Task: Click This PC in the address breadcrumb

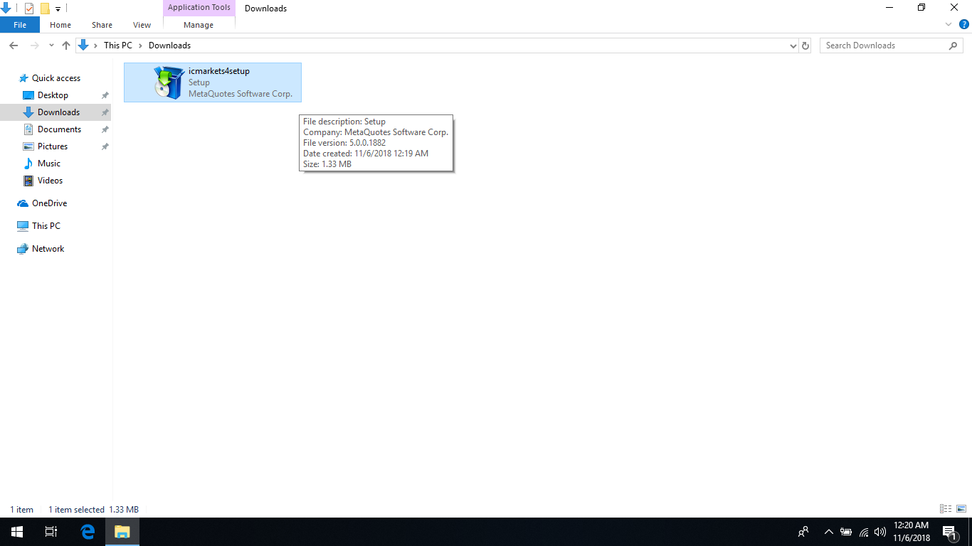Action: 118,45
